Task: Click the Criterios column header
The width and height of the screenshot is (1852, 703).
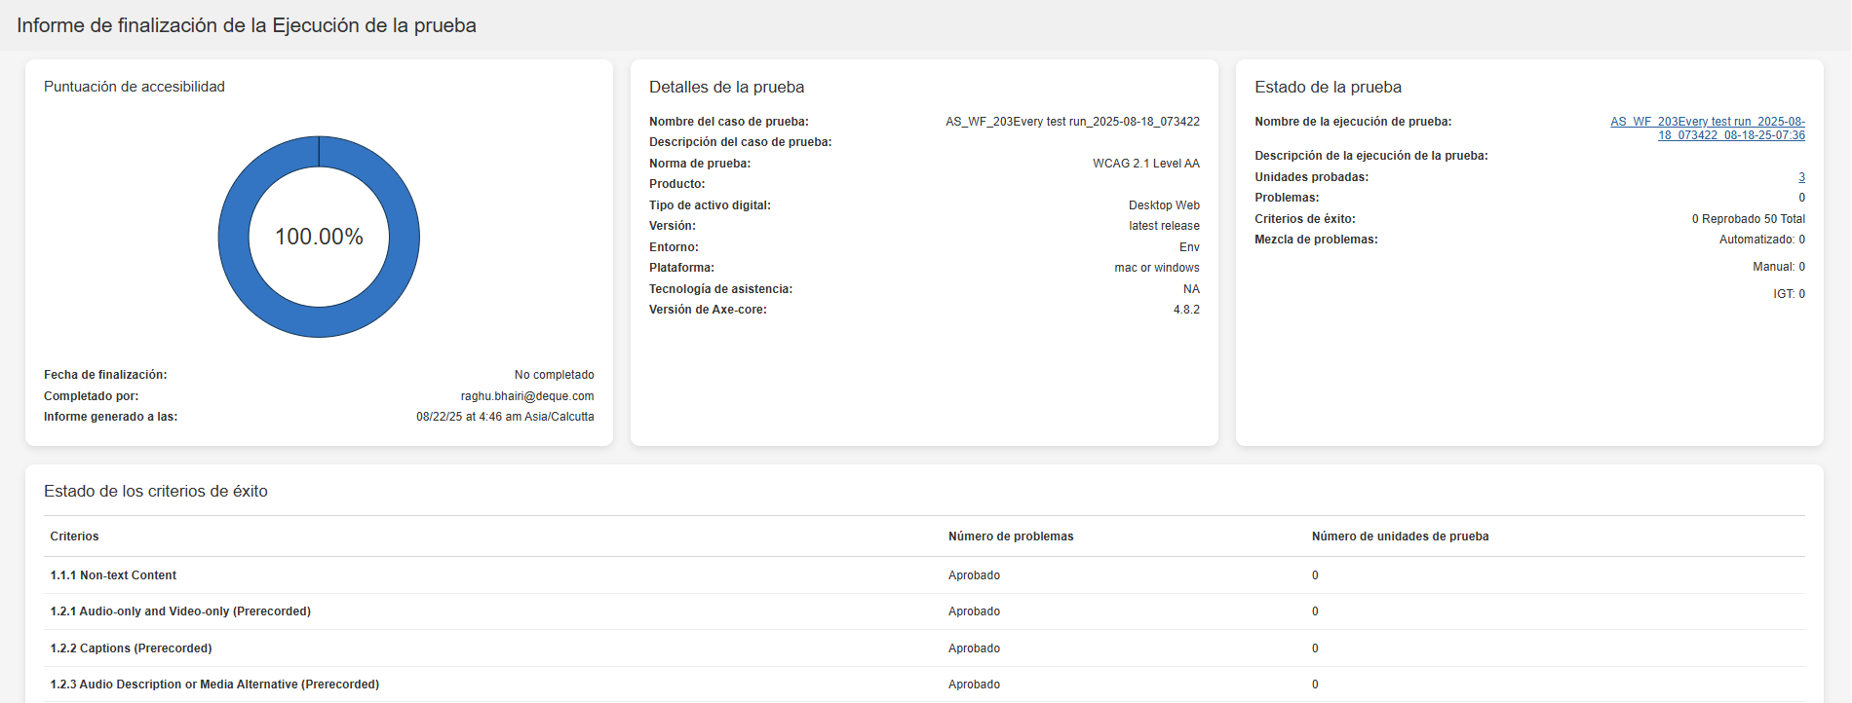Action: [74, 536]
